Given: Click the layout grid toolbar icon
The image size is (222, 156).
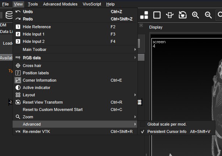Looking at the screenshot, I should point(144,15).
